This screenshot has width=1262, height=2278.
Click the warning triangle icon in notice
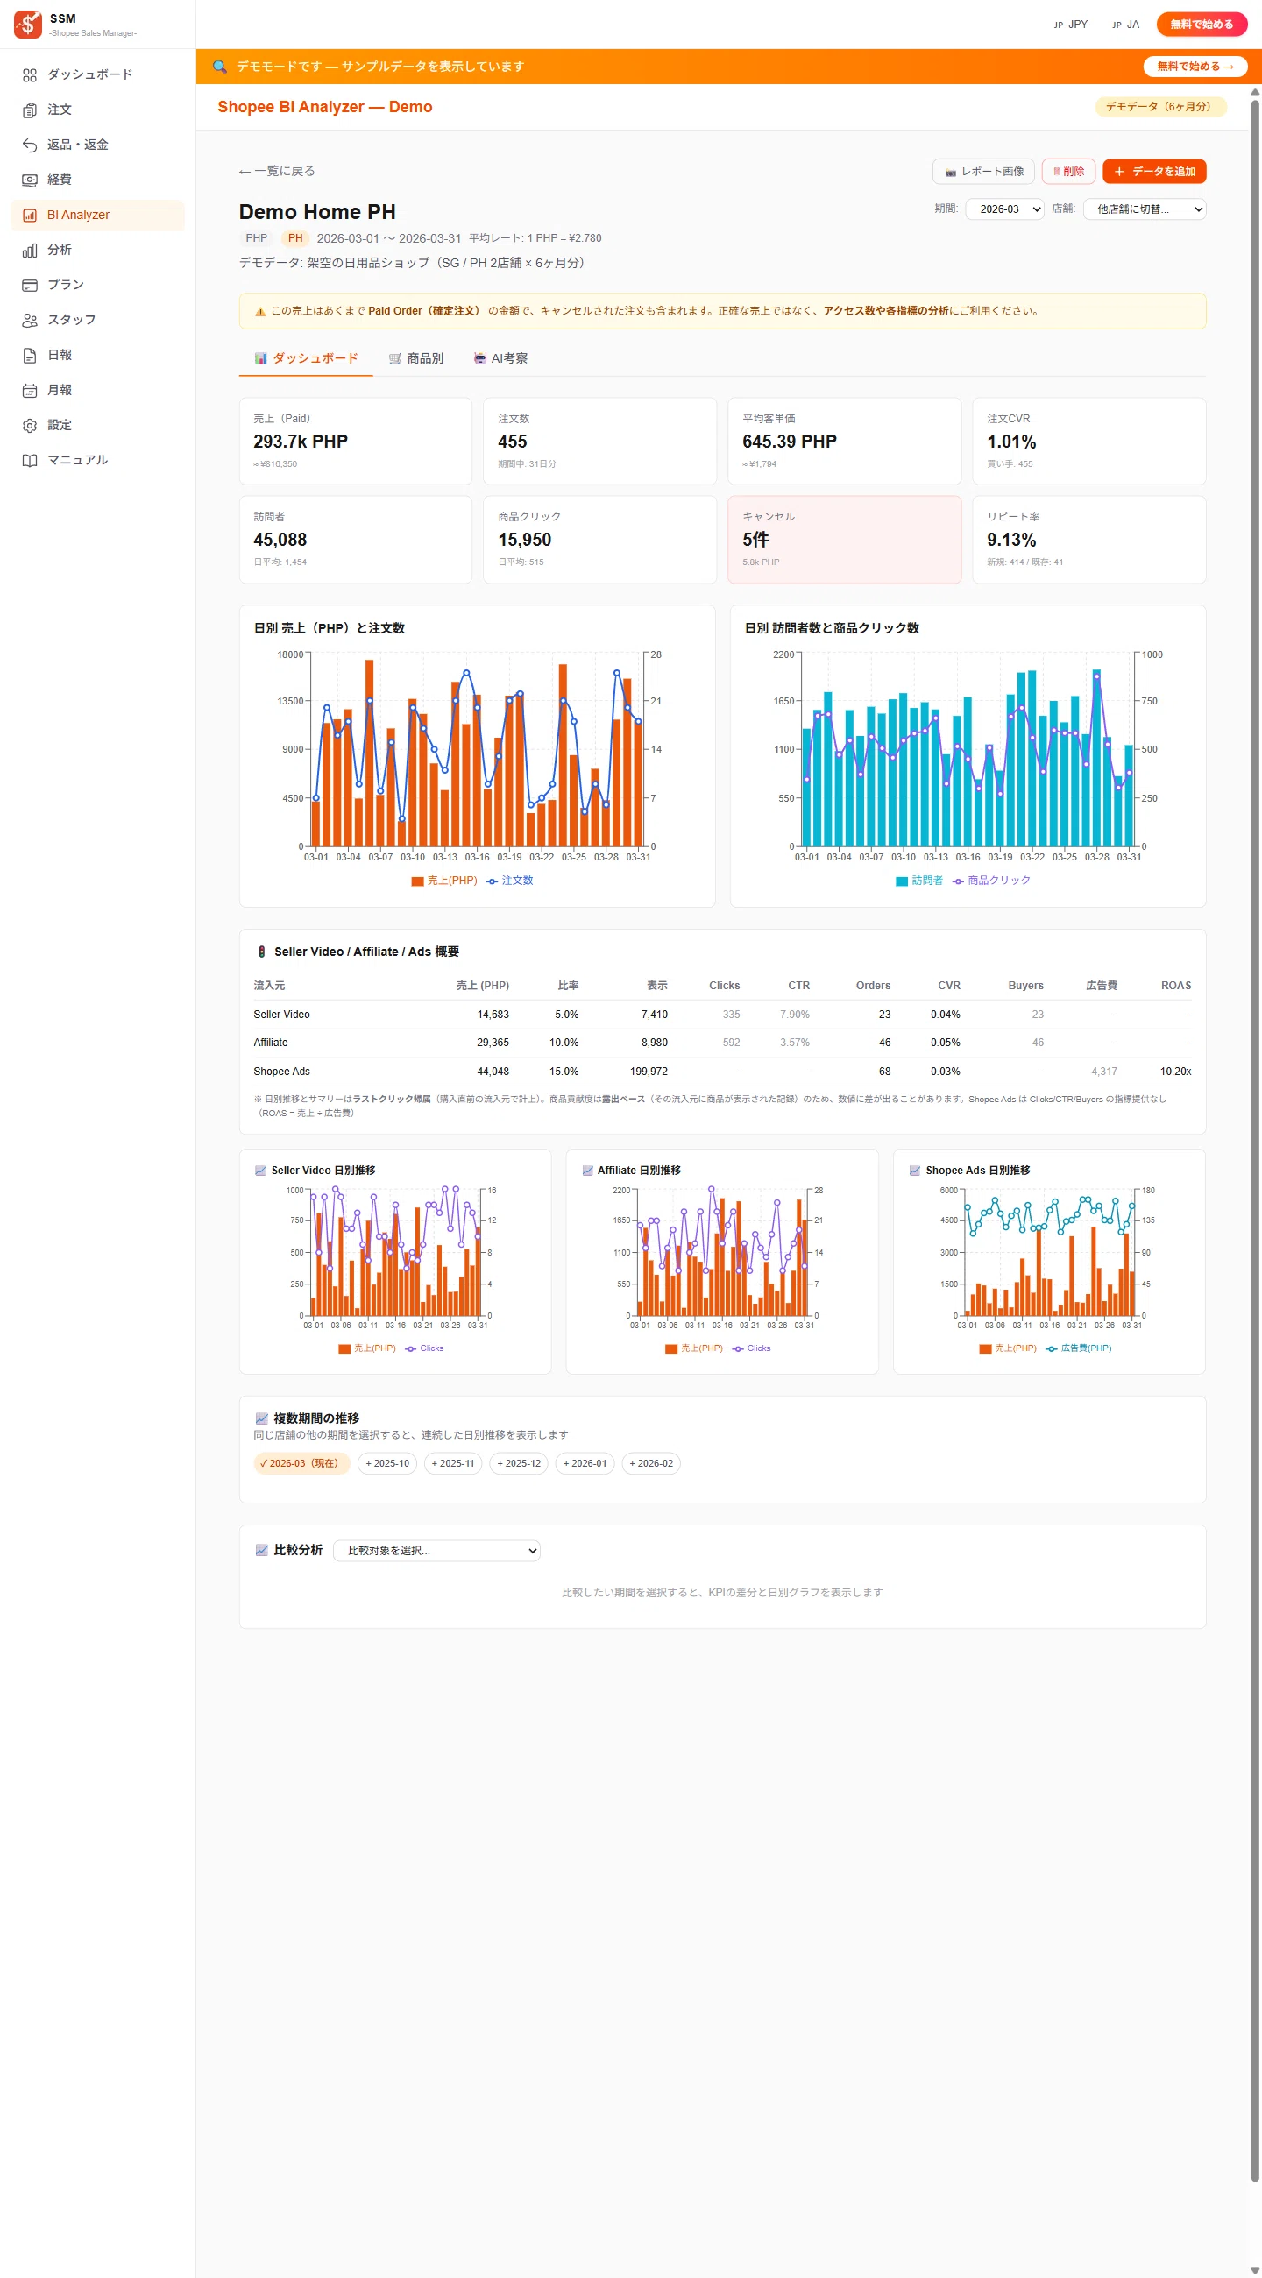coord(260,311)
